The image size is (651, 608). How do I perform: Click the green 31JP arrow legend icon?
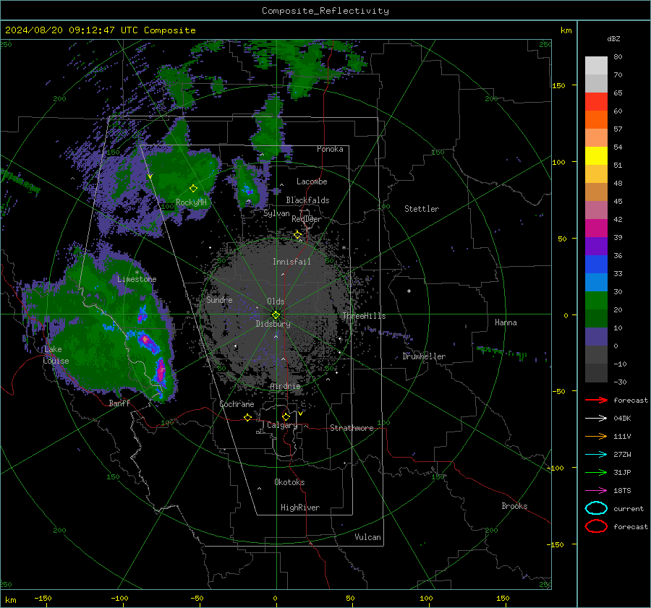pyautogui.click(x=596, y=472)
